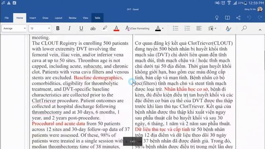Click the account name next to the avatar
The height and width of the screenshot is (149, 265).
coord(250,10)
